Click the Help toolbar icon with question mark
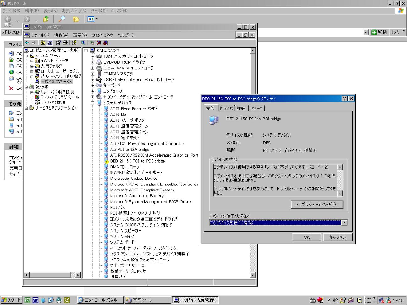407x305 pixels. [74, 43]
